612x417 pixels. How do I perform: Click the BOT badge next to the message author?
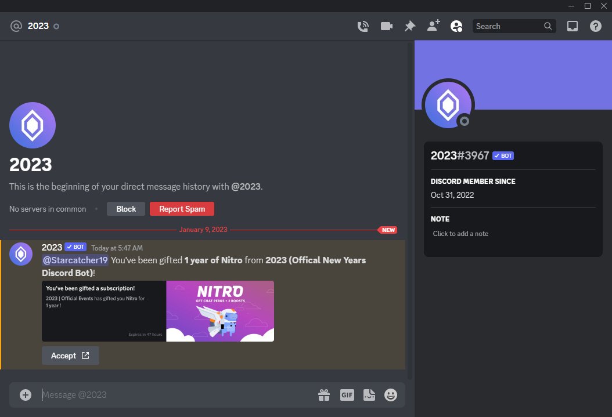coord(75,246)
